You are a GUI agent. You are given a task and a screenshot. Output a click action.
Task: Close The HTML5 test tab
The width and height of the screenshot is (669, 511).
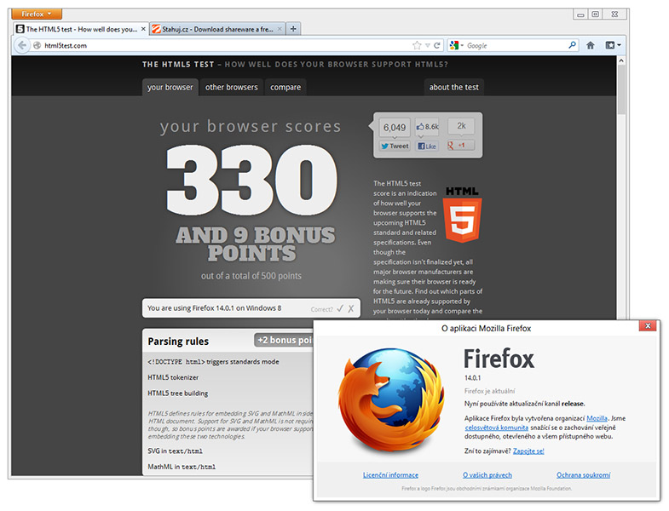coord(143,29)
